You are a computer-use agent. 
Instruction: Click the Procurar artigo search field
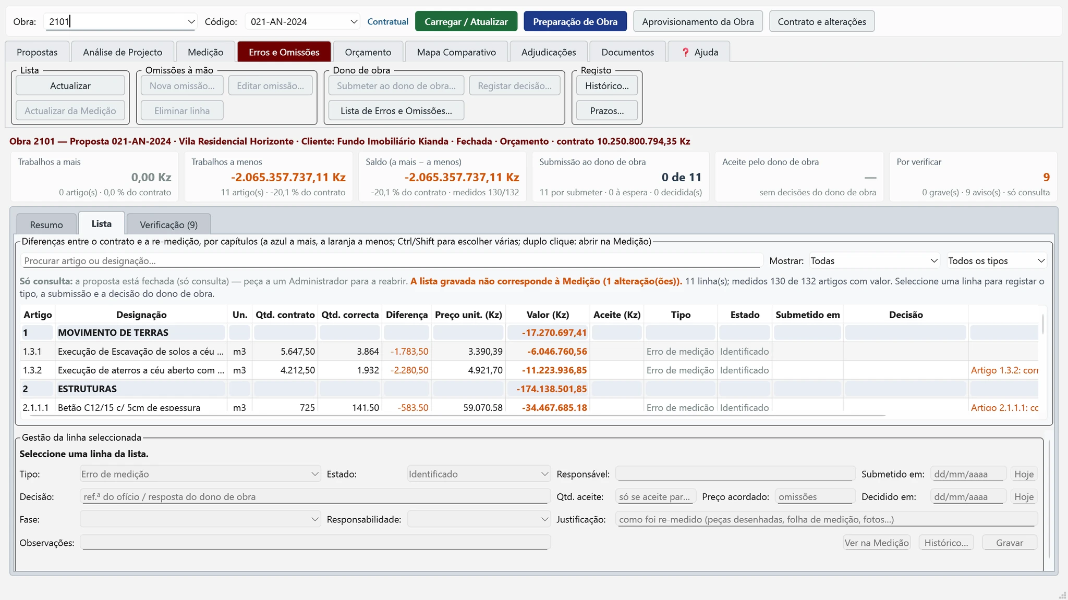[392, 261]
